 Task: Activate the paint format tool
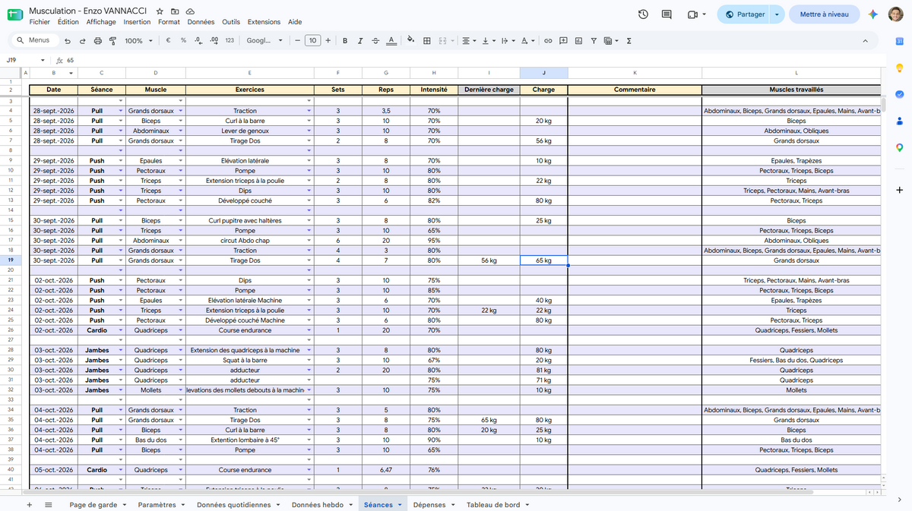point(112,41)
